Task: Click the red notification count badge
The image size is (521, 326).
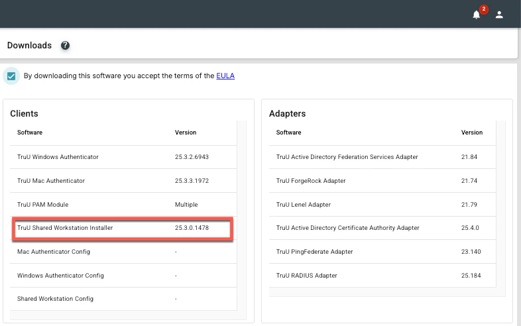Action: [483, 9]
